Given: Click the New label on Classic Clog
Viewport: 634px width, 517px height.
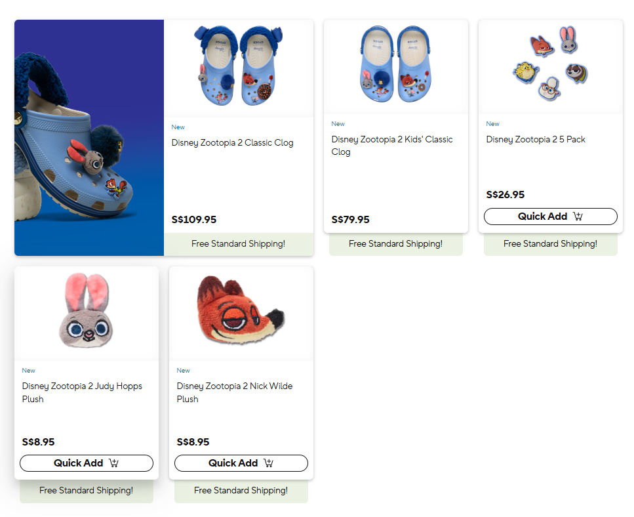Looking at the screenshot, I should [x=178, y=127].
